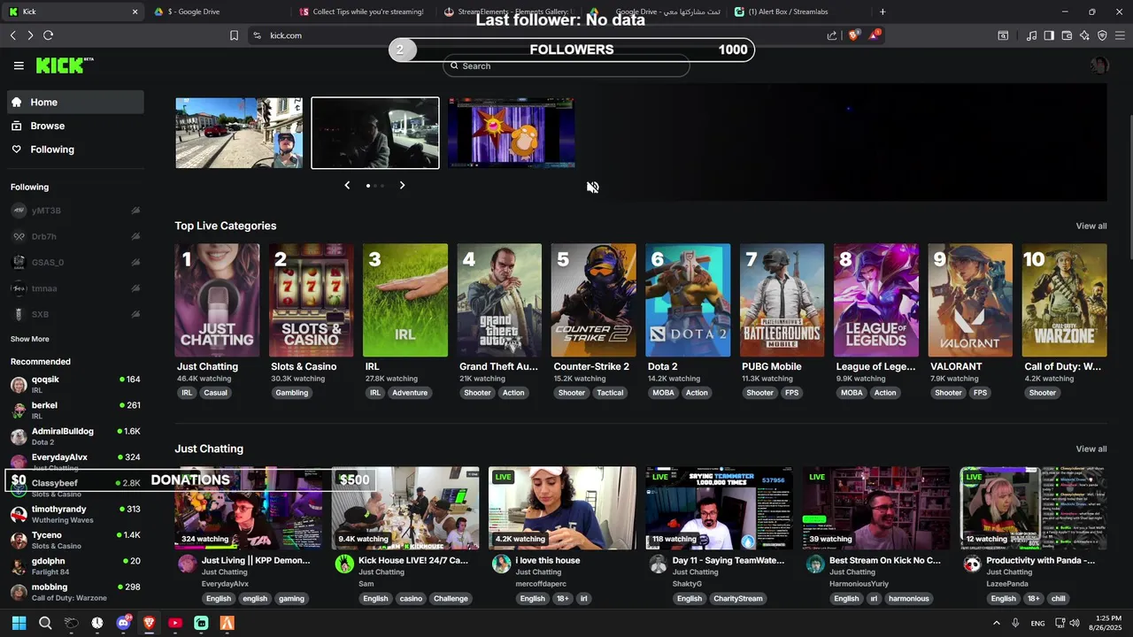Select Pokemon stream thumbnail in carousel
Screen dimensions: 1133x637
click(x=512, y=133)
